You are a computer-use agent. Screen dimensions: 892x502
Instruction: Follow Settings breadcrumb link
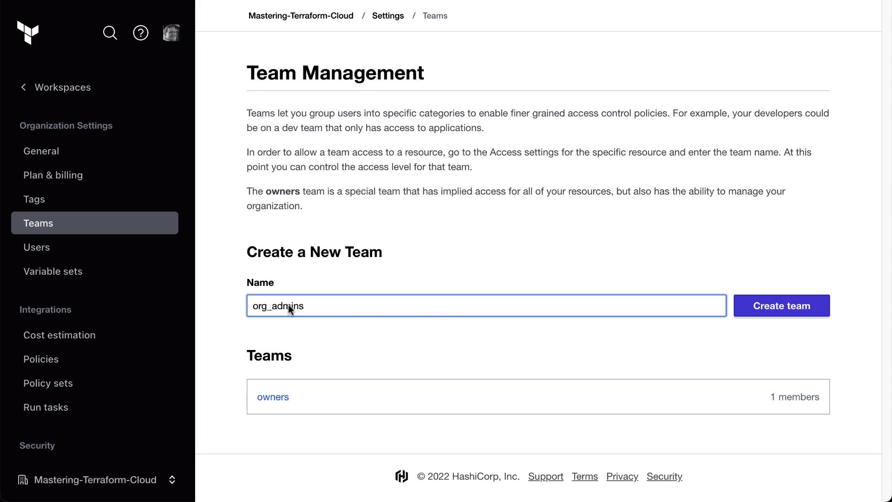[388, 16]
